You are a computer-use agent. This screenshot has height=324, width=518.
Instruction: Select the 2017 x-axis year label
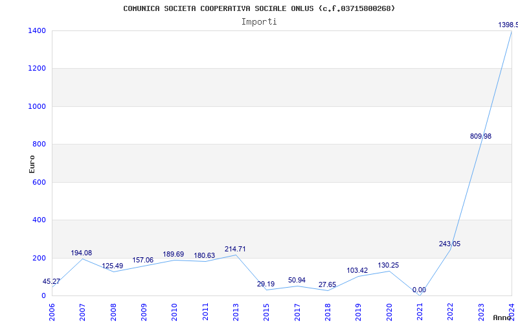297,312
